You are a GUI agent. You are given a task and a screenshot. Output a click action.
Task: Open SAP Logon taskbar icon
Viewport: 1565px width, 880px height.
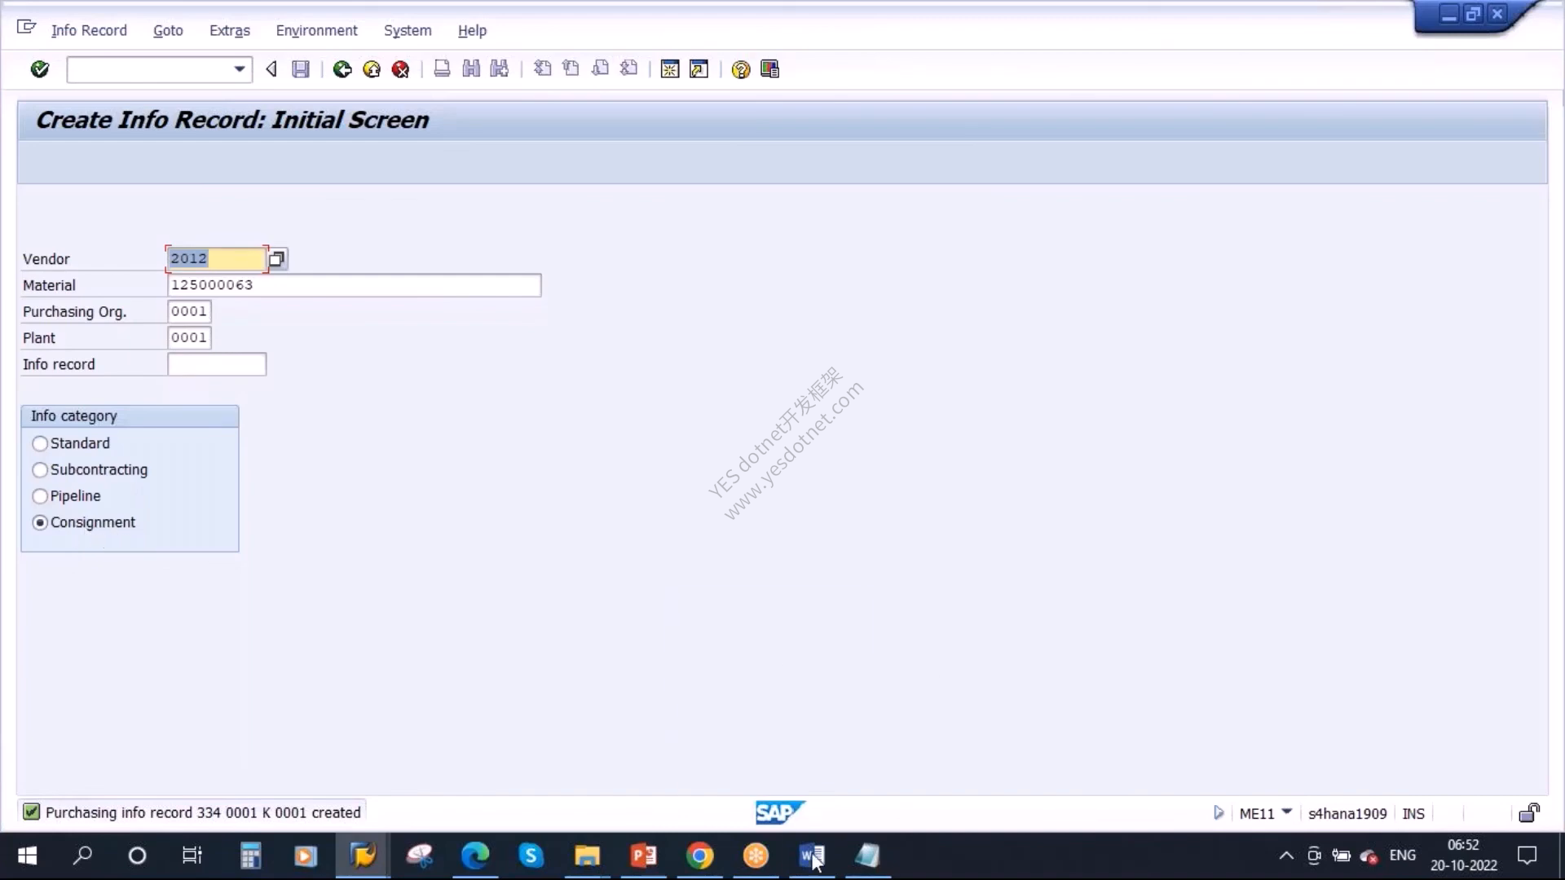click(x=363, y=856)
